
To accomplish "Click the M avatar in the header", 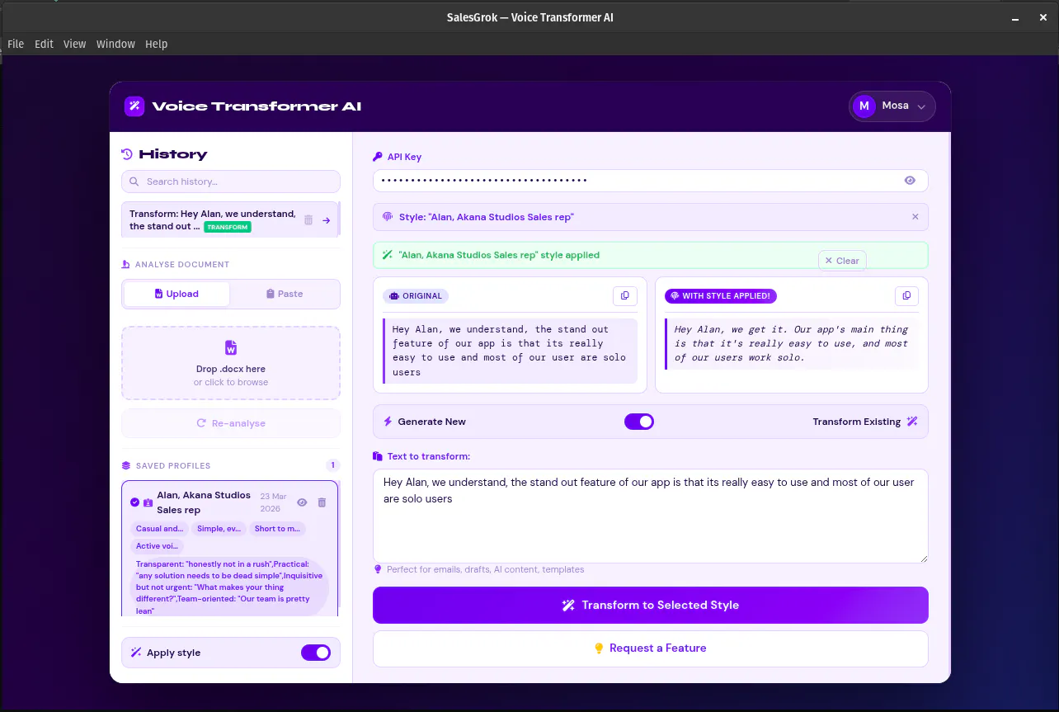I will tap(864, 106).
